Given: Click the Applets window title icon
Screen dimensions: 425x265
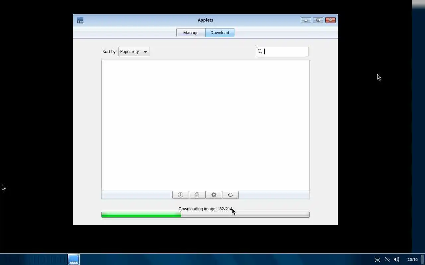Looking at the screenshot, I should tap(80, 20).
